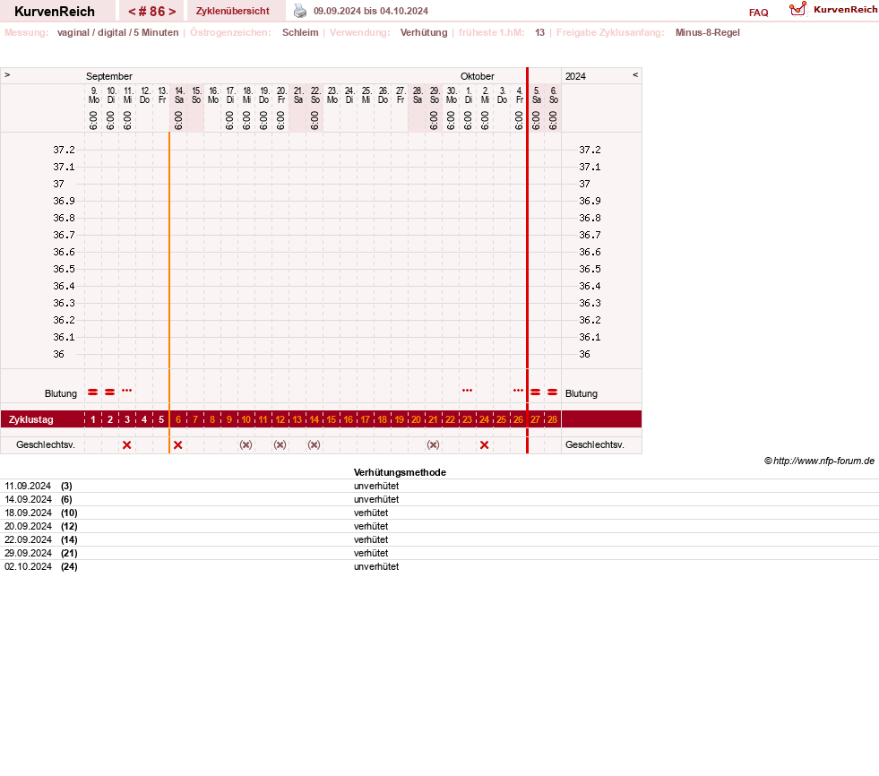
Task: Click the spotting dots under 11. Mi
Action: coord(126,391)
